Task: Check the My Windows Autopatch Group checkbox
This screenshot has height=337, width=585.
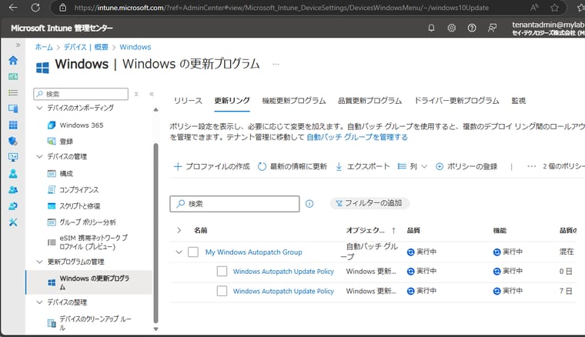Action: (193, 252)
